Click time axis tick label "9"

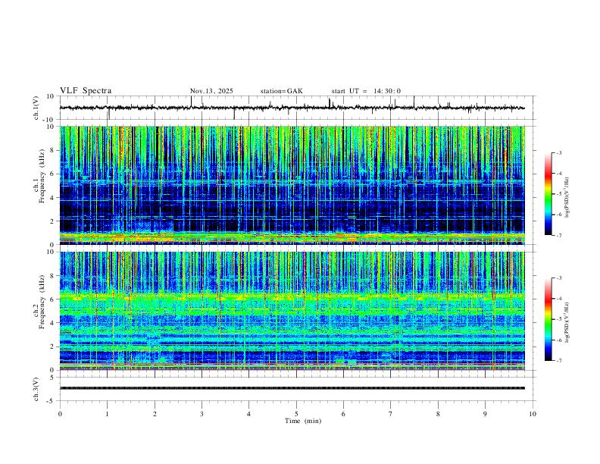pyautogui.click(x=485, y=414)
